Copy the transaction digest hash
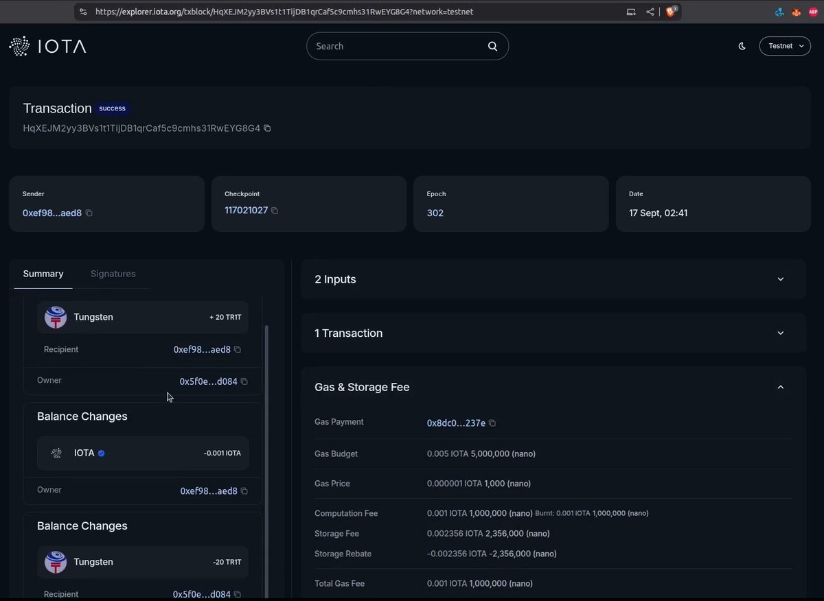 (x=267, y=128)
